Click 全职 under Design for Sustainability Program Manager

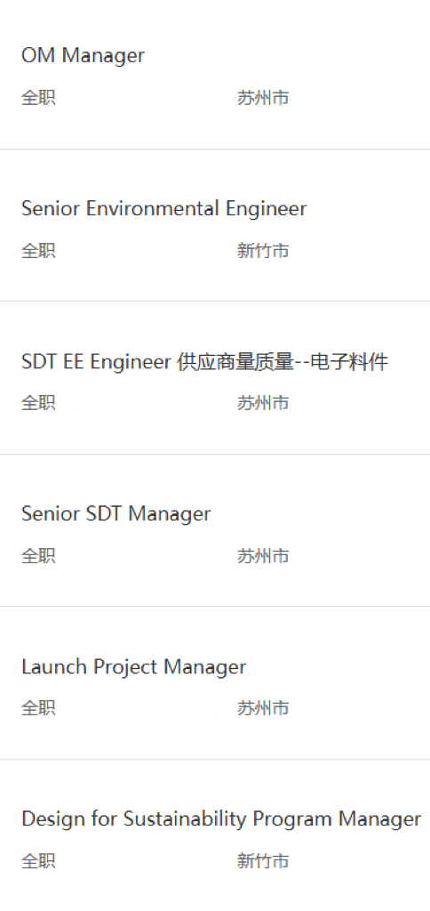coord(38,860)
